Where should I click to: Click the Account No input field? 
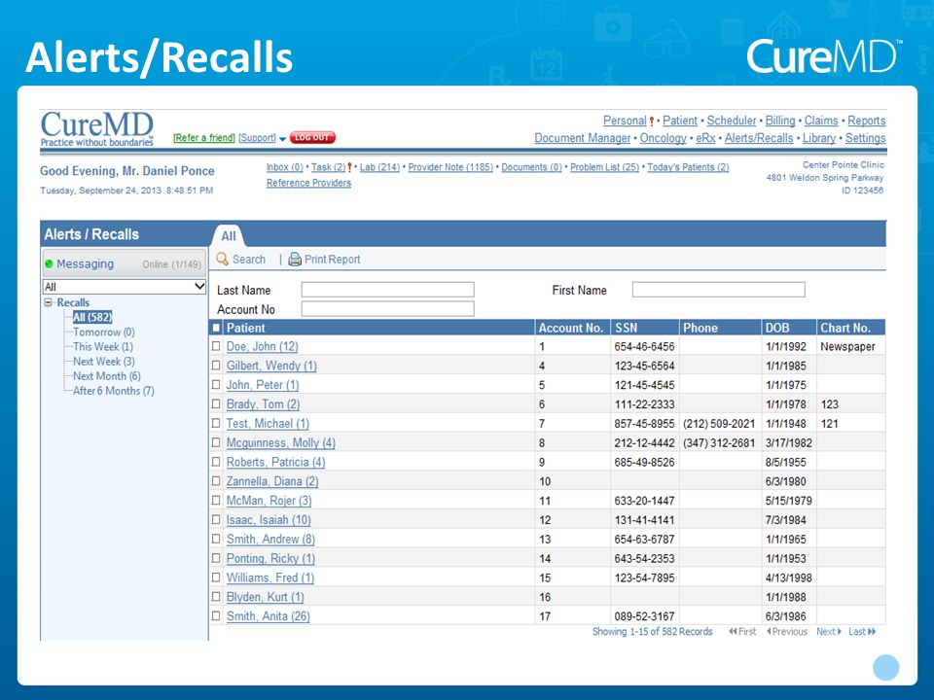388,308
